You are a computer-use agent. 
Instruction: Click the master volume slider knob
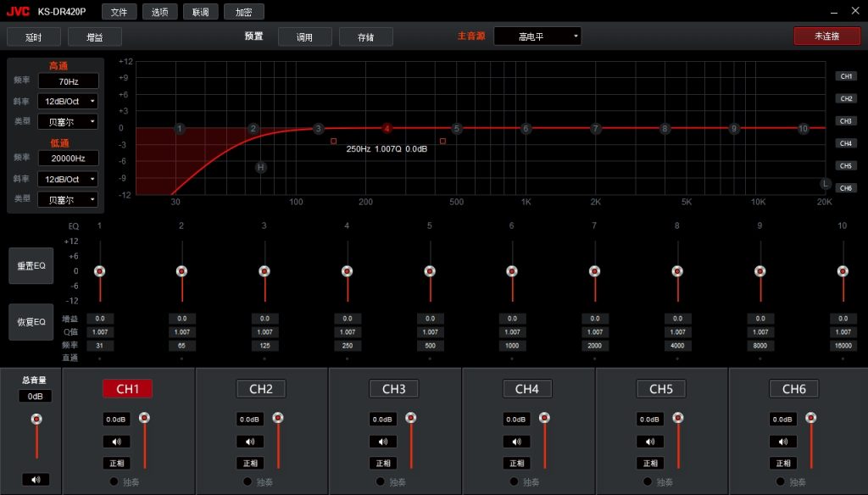pyautogui.click(x=36, y=420)
